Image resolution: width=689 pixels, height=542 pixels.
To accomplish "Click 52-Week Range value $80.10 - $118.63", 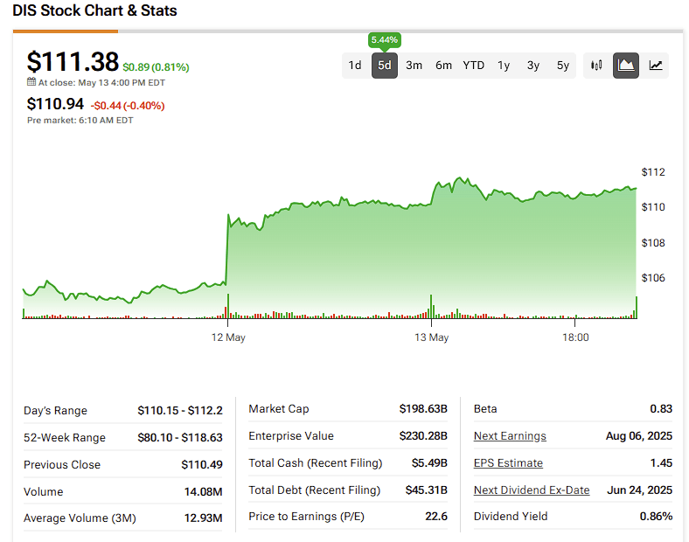I will tap(180, 438).
